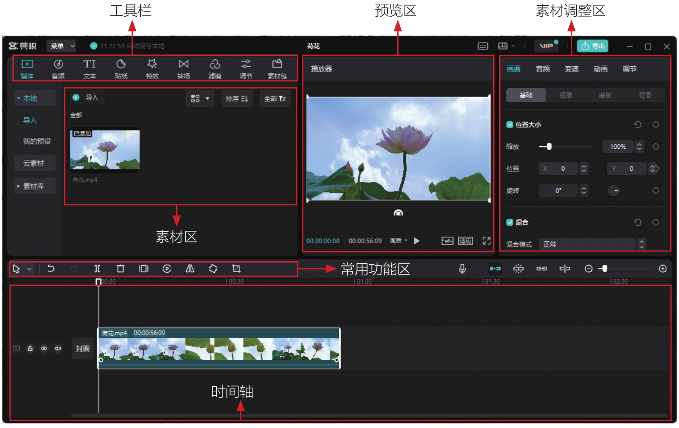679x428 pixels.
Task: Click the mirror flip icon
Action: tap(190, 269)
